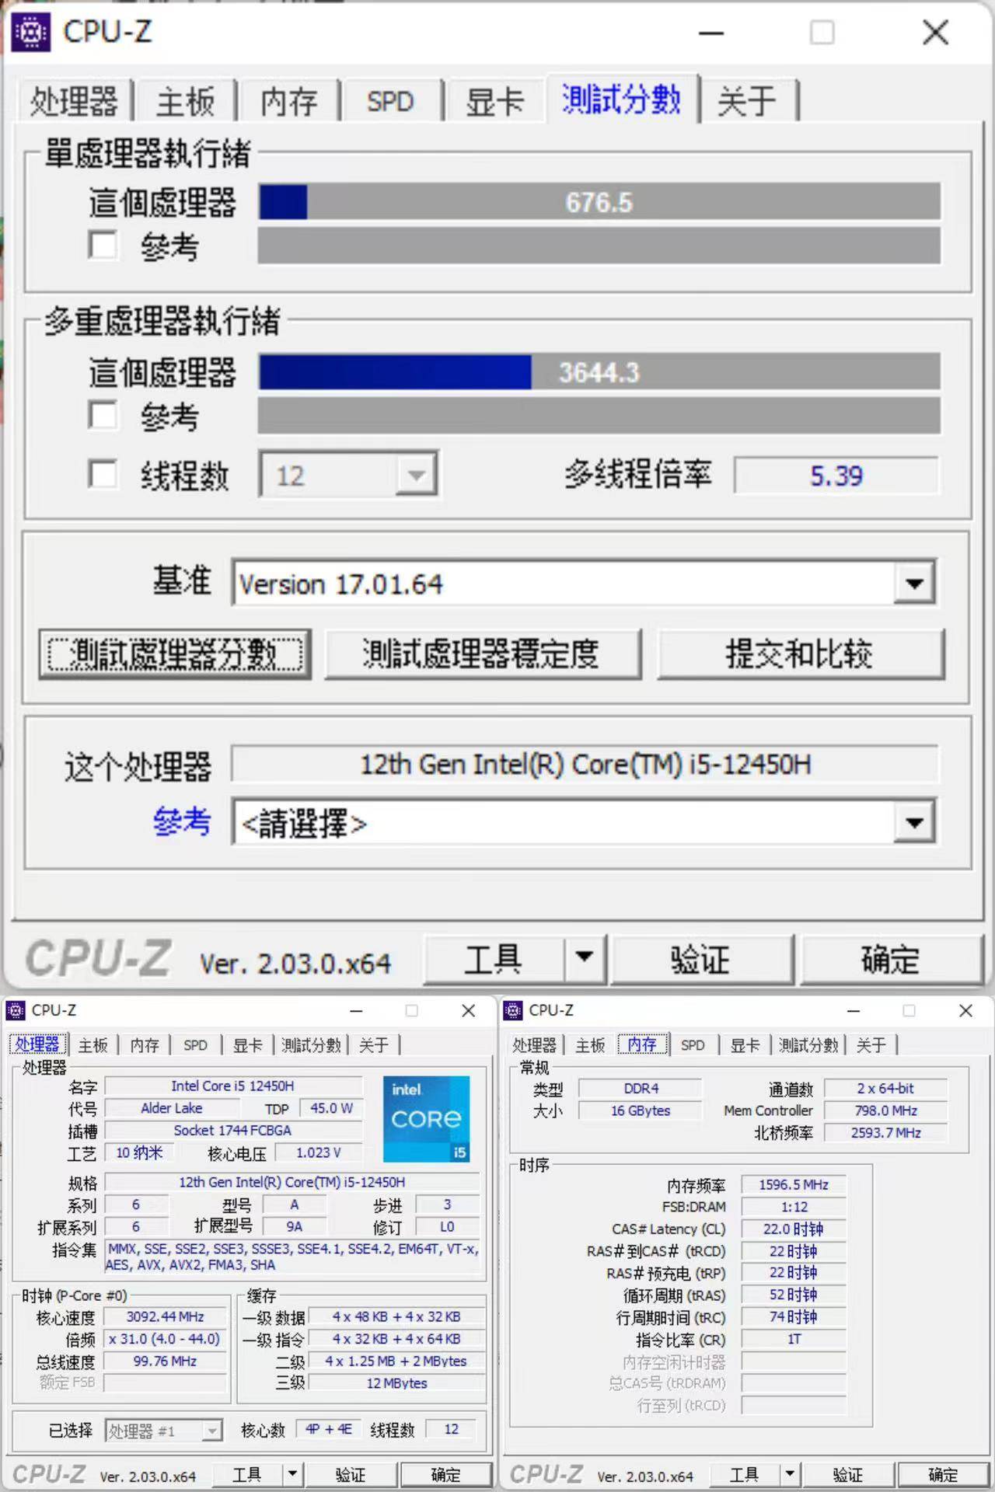The width and height of the screenshot is (995, 1492).
Task: Click CPU-Z icon in the processor window title bar
Action: [16, 1010]
